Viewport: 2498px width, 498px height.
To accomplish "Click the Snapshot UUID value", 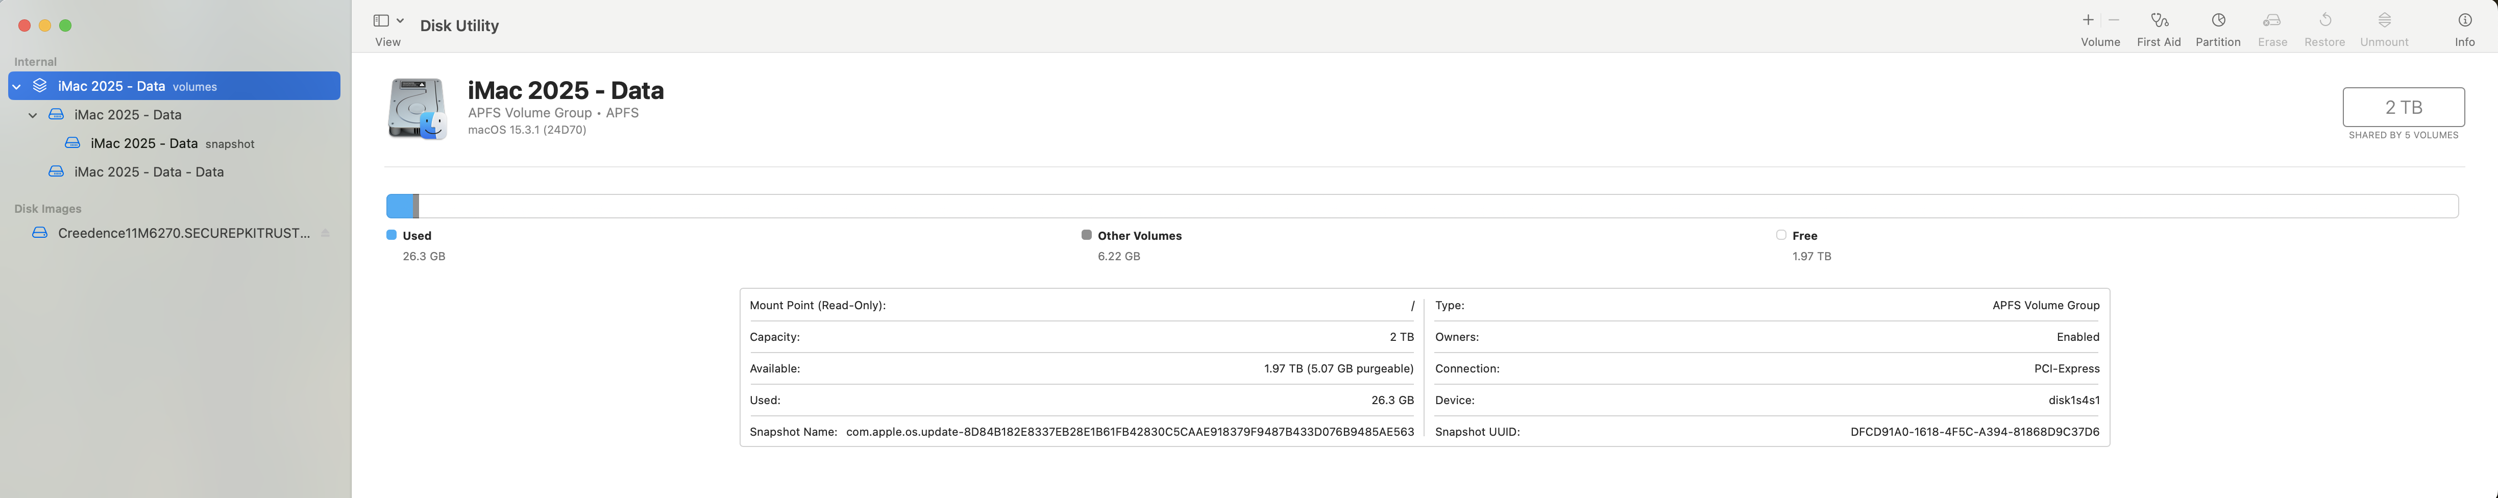I will 1974,432.
